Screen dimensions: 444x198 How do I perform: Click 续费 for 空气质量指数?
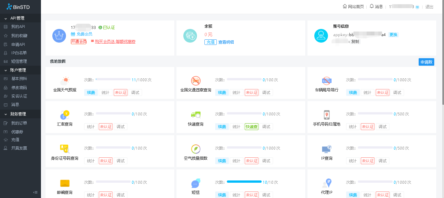point(222,161)
